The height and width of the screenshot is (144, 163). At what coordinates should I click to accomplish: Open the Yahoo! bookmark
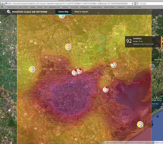click(x=65, y=7)
